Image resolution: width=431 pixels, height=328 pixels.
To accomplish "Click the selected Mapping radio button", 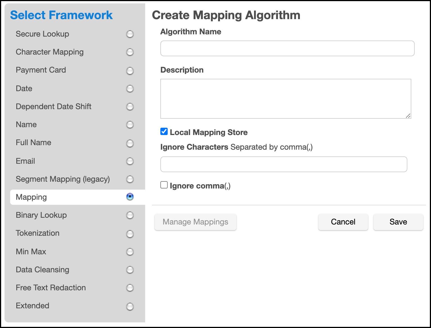I will (130, 197).
